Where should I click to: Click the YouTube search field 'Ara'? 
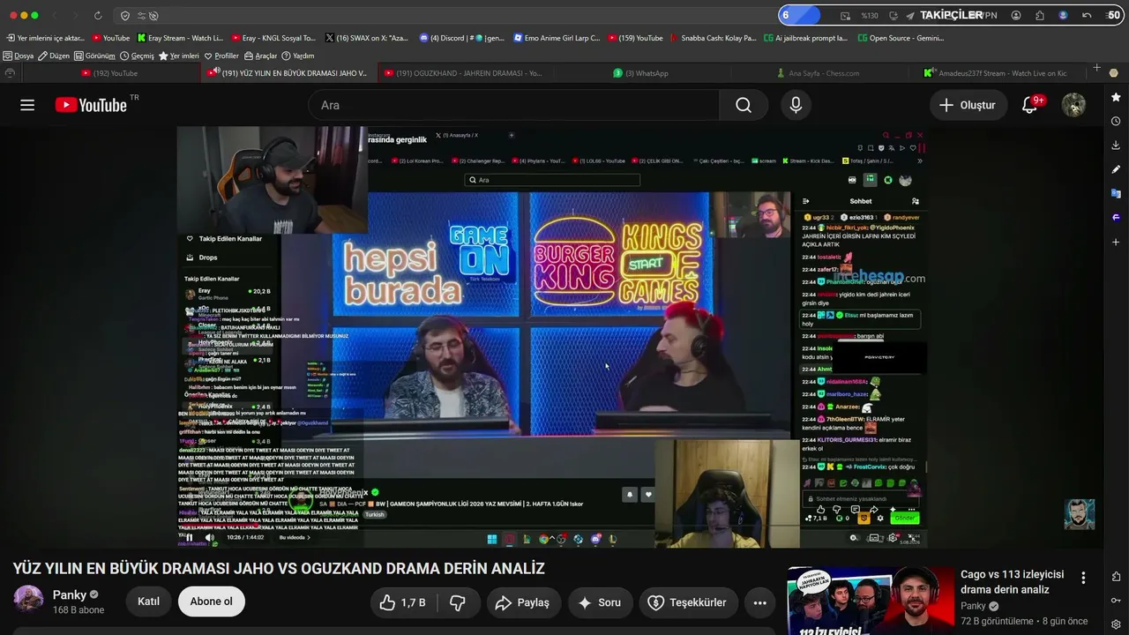pos(513,105)
